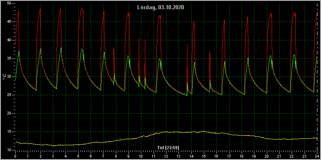The image size is (321, 160).
Task: Select hour 24 on time axis
Action: coord(317,156)
